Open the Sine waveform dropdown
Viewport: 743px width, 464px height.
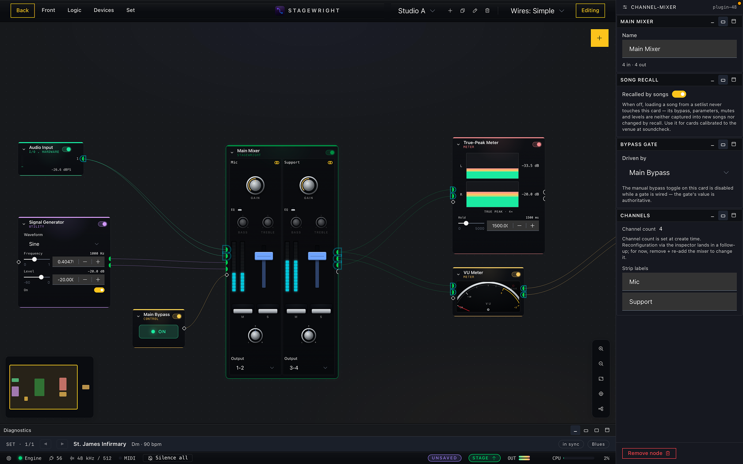[64, 244]
